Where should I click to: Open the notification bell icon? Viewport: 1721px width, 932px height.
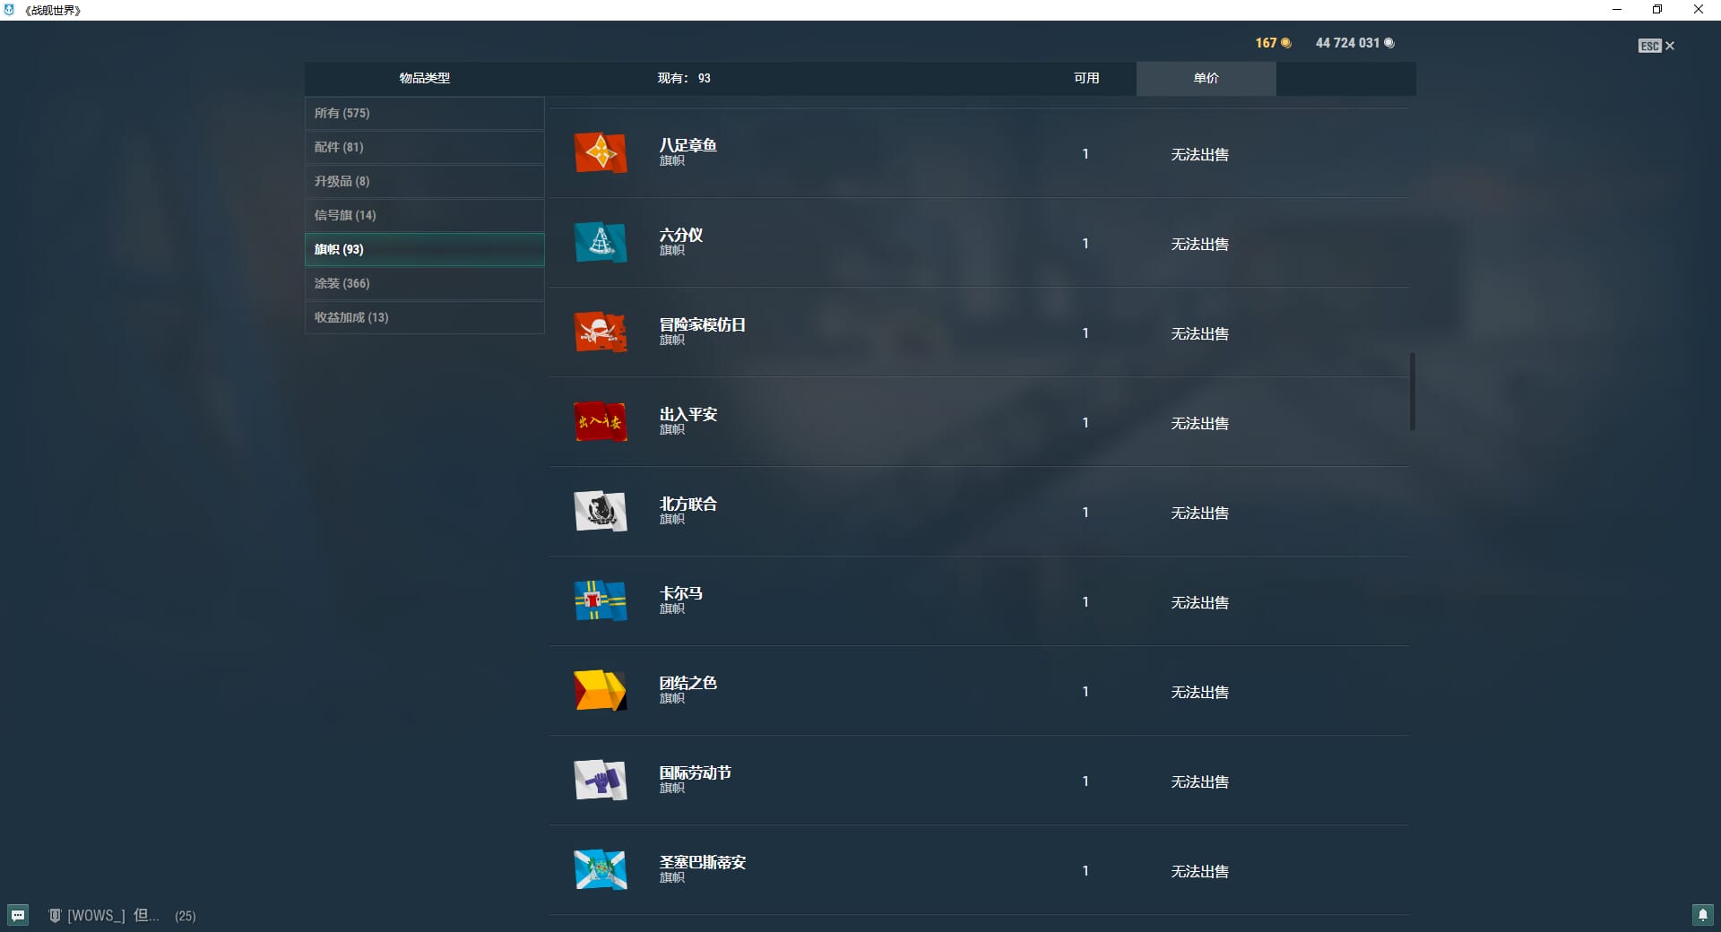pos(1702,915)
